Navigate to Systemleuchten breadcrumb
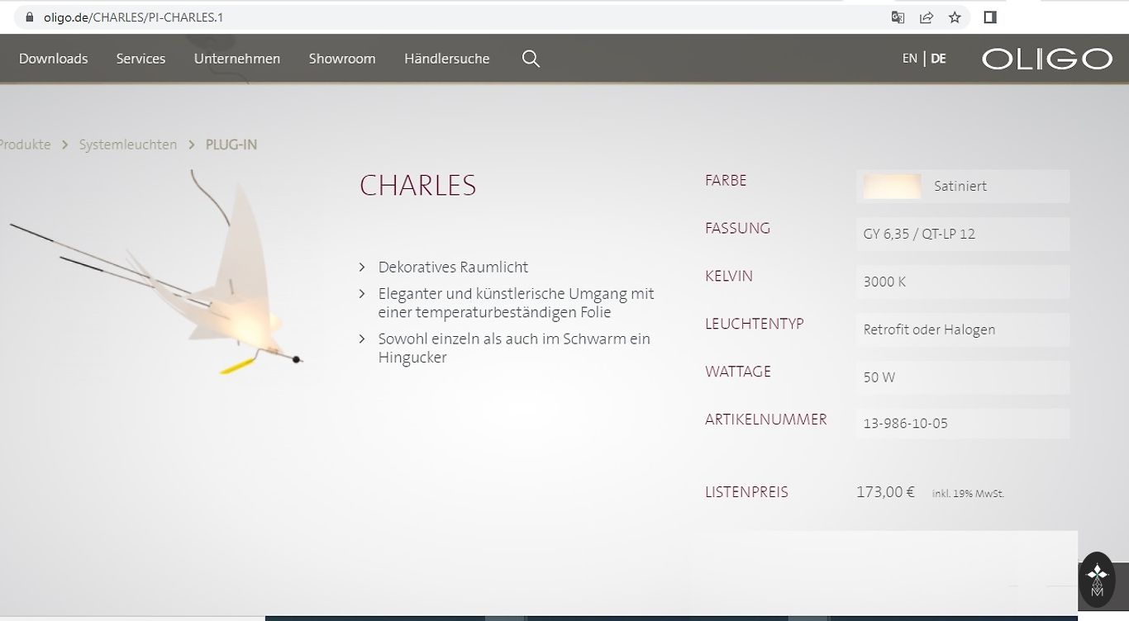This screenshot has height=621, width=1129. [x=127, y=145]
